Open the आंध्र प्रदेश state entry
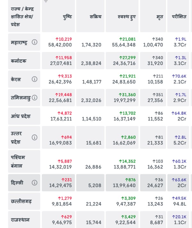The height and width of the screenshot is (228, 192). pyautogui.click(x=21, y=116)
